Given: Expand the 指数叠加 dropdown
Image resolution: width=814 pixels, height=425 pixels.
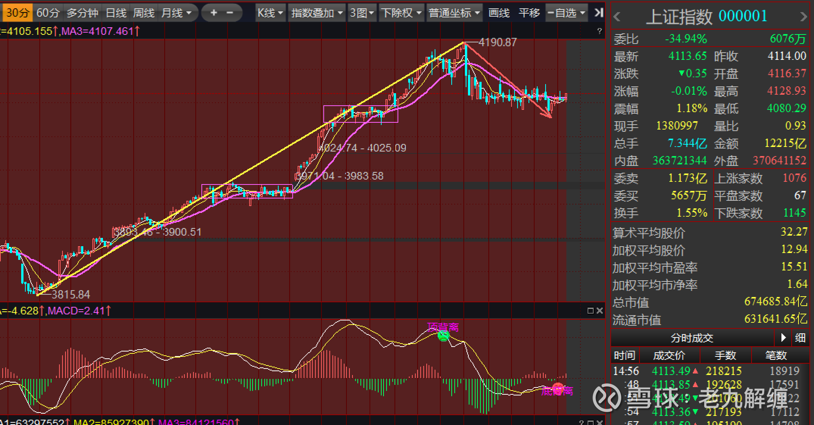Looking at the screenshot, I should (x=317, y=13).
